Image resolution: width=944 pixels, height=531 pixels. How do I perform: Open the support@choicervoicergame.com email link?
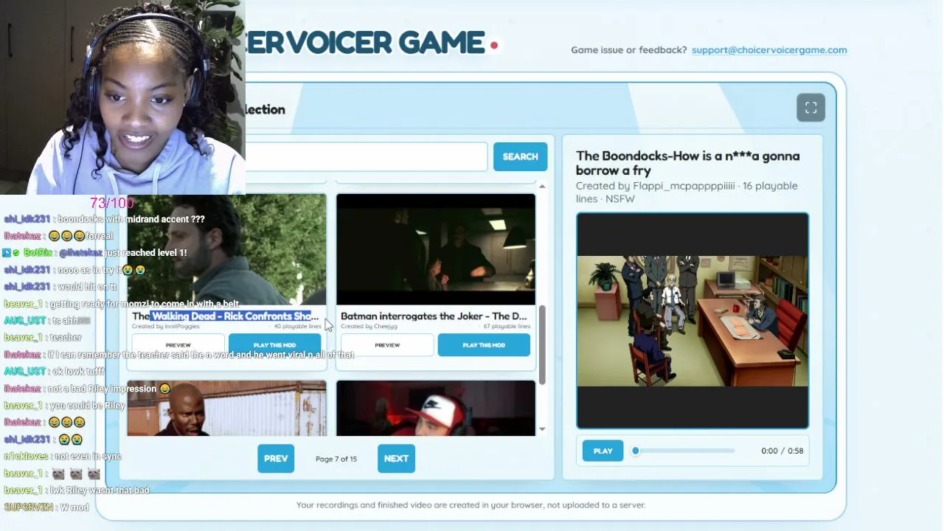[769, 50]
